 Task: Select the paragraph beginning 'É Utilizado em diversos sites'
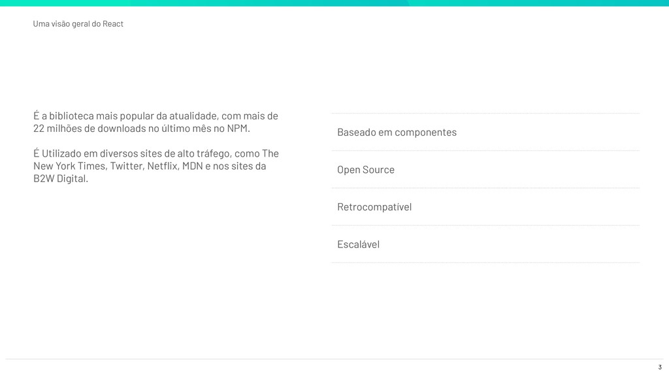click(x=156, y=166)
